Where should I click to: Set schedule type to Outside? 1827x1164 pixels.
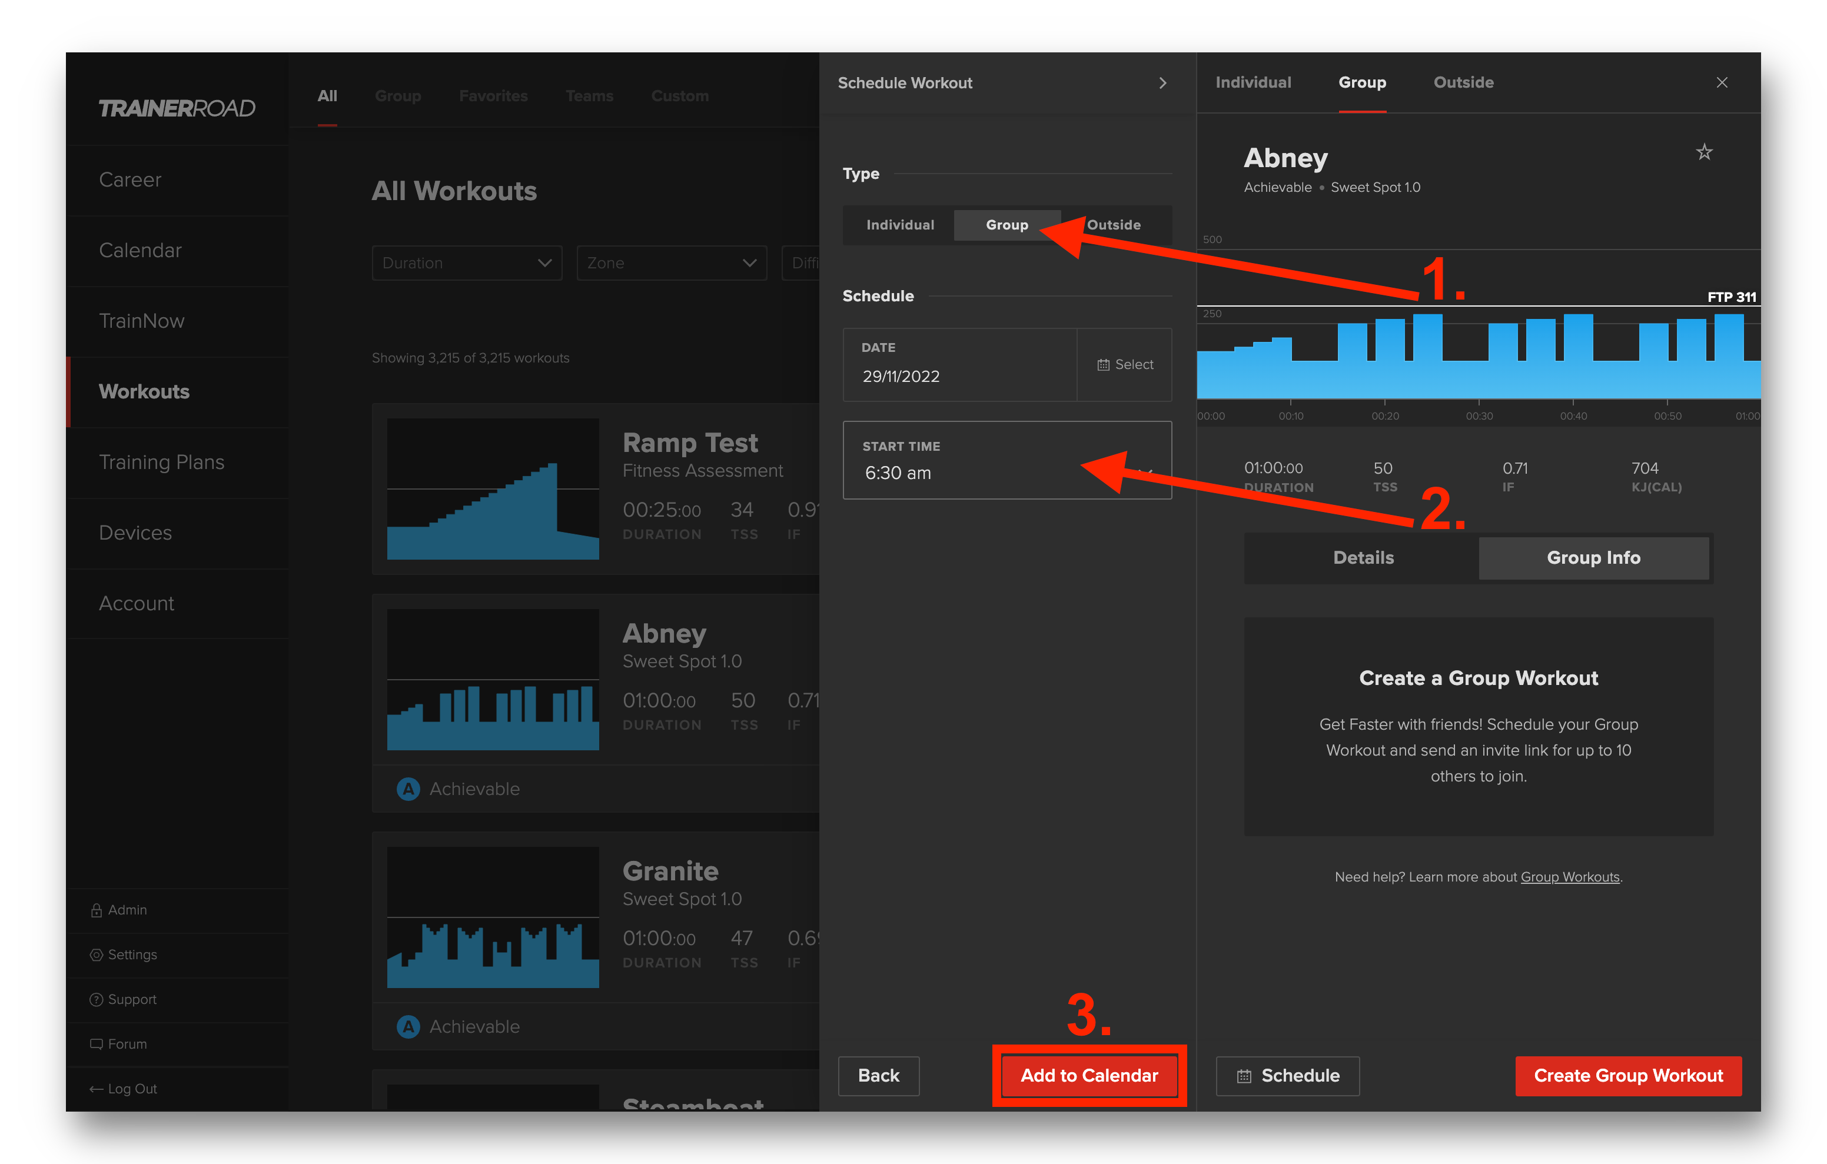1114,225
